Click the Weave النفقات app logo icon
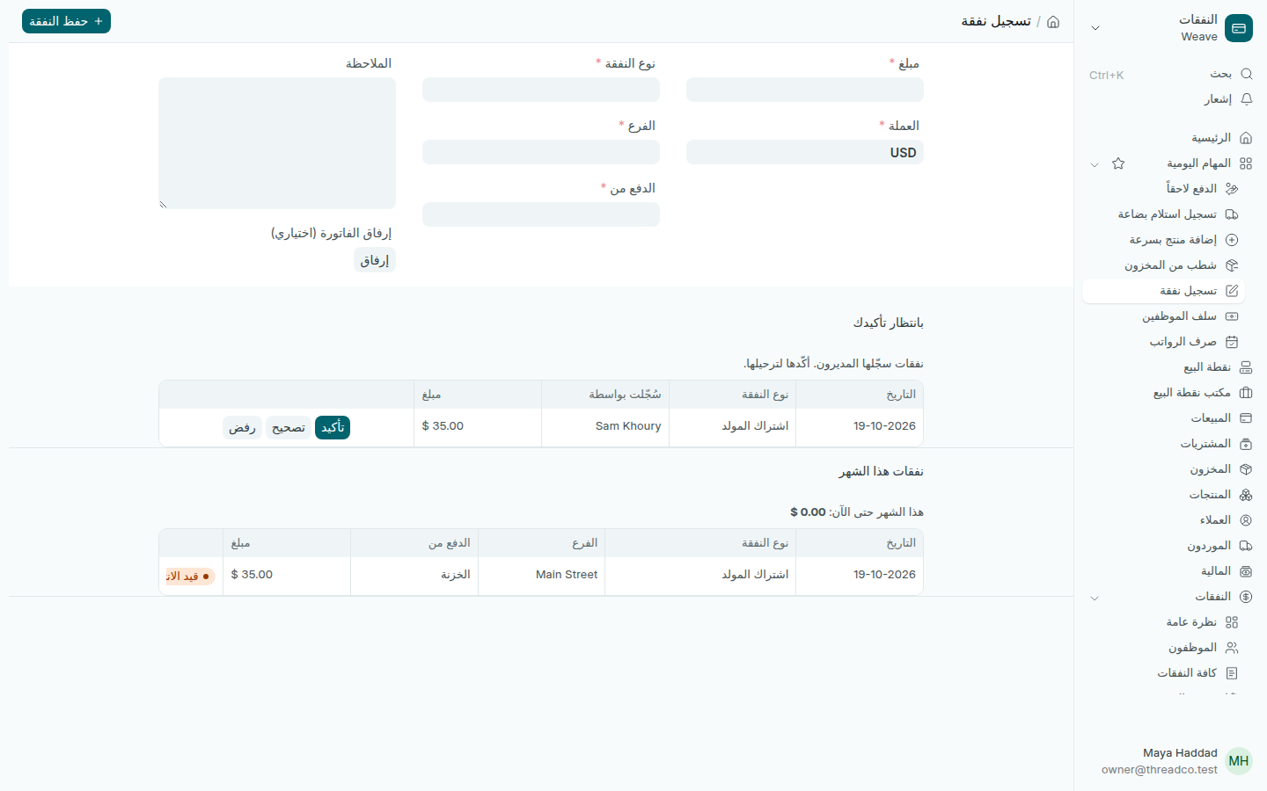Image resolution: width=1267 pixels, height=791 pixels. [1239, 28]
